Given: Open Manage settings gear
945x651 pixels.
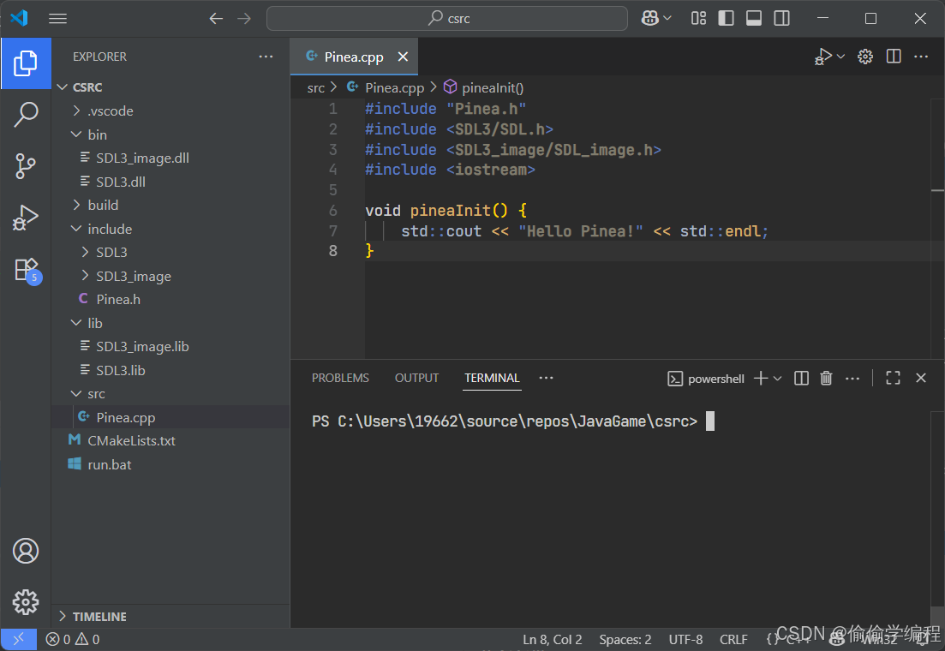Looking at the screenshot, I should tap(864, 57).
